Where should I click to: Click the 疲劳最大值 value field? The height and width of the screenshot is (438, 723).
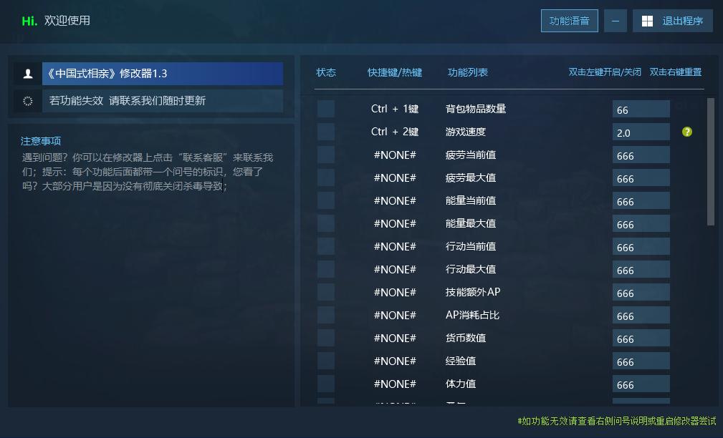pyautogui.click(x=641, y=177)
